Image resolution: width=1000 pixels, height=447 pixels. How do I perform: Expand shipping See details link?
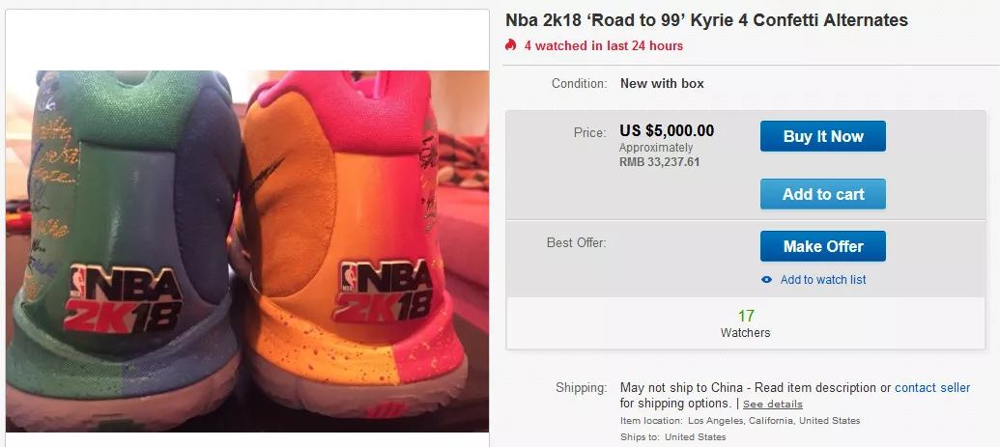click(772, 404)
